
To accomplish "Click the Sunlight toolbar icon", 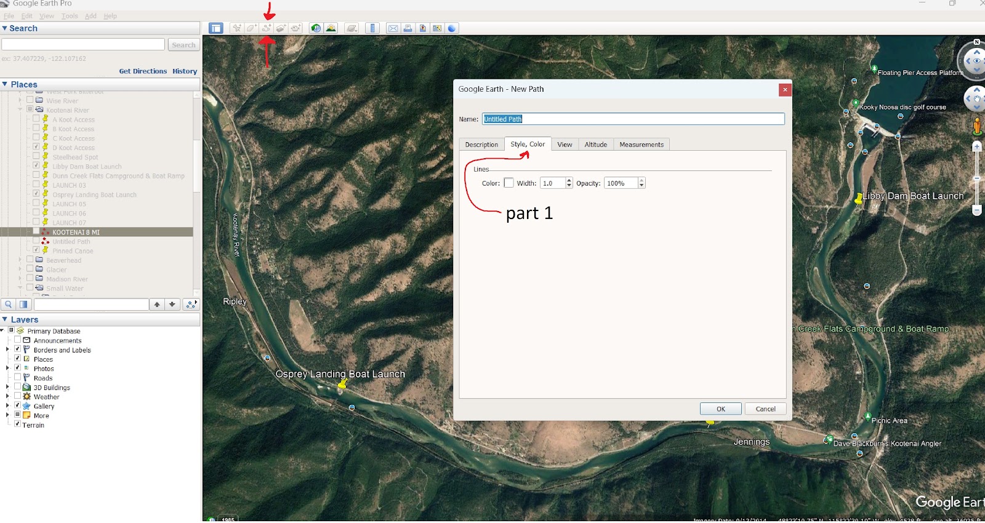I will coord(331,28).
